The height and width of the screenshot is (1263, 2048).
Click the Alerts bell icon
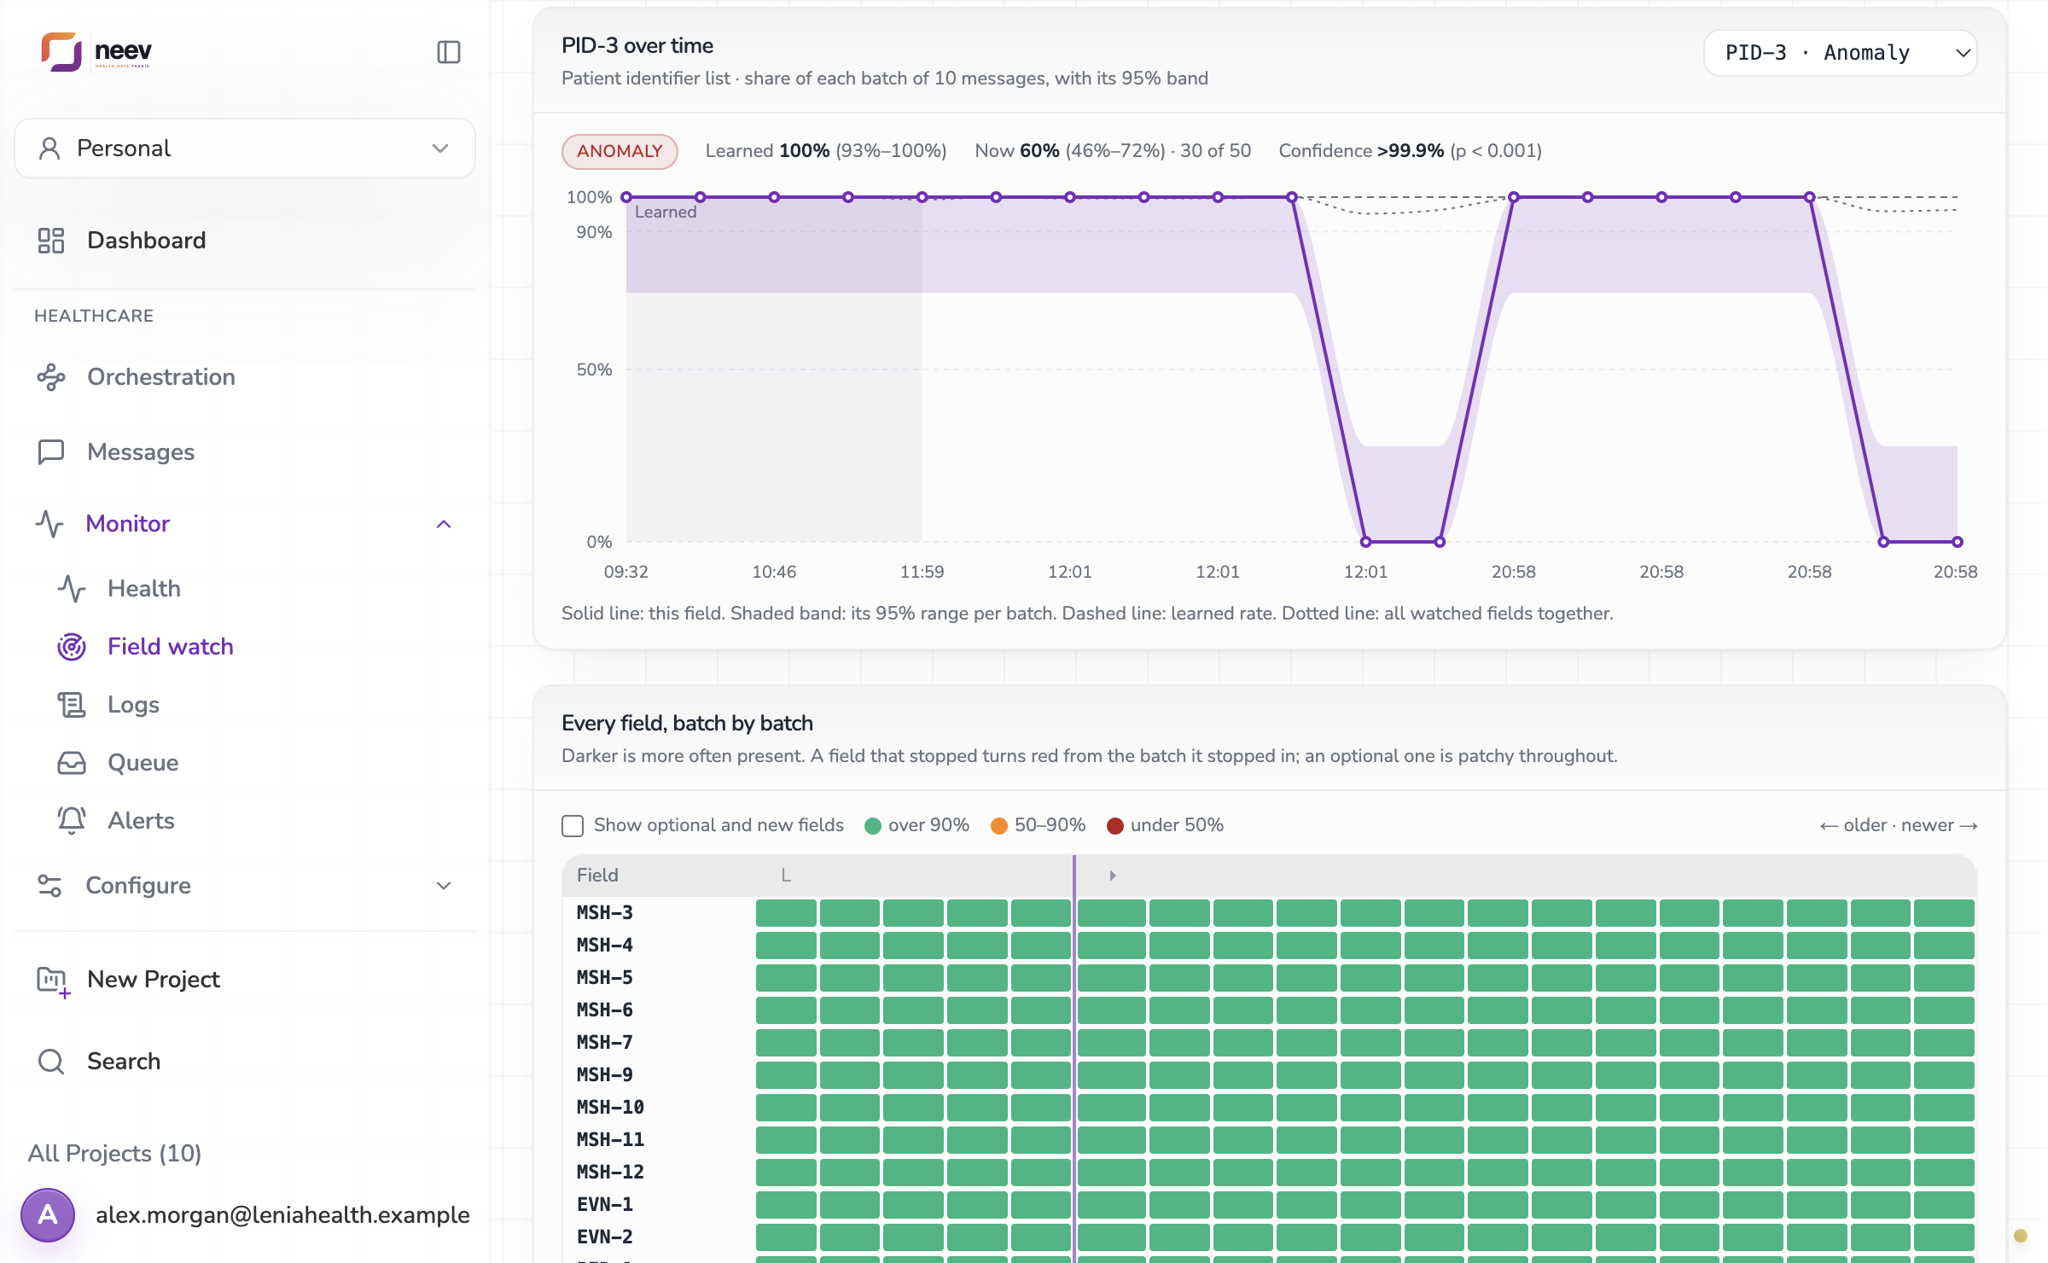[x=72, y=821]
